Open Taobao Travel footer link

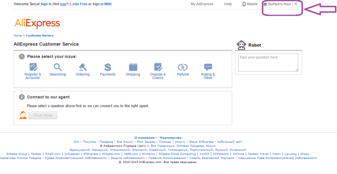click(x=258, y=154)
